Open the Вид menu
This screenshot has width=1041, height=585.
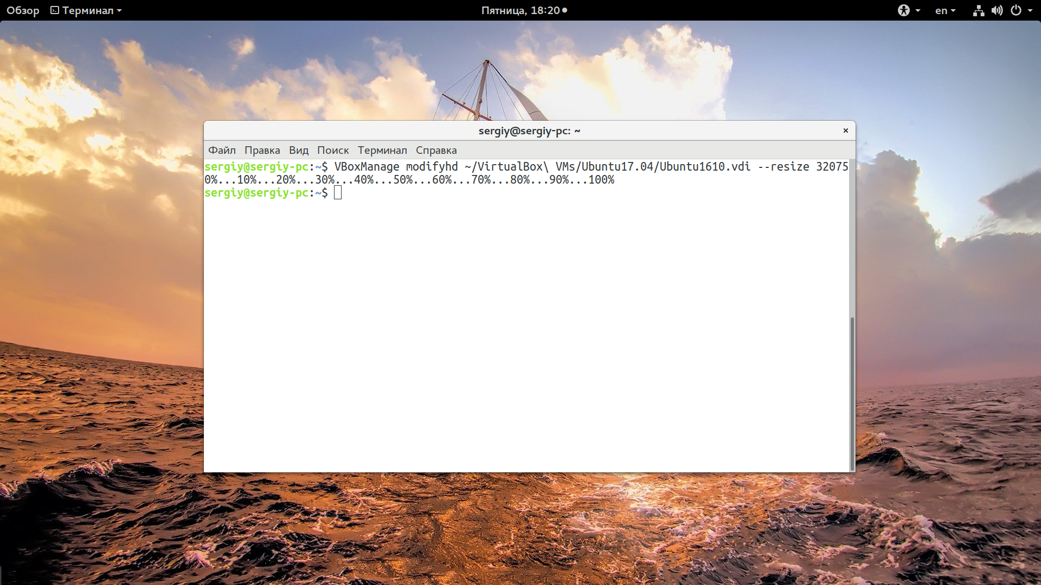click(x=299, y=150)
